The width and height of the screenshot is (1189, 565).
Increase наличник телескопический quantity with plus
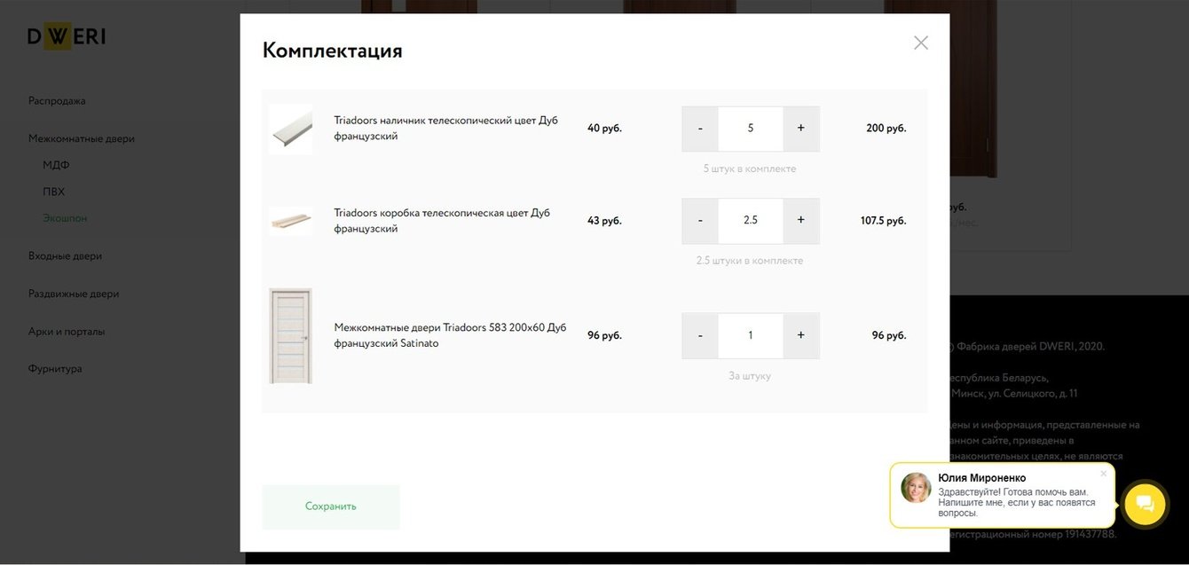[x=800, y=129]
